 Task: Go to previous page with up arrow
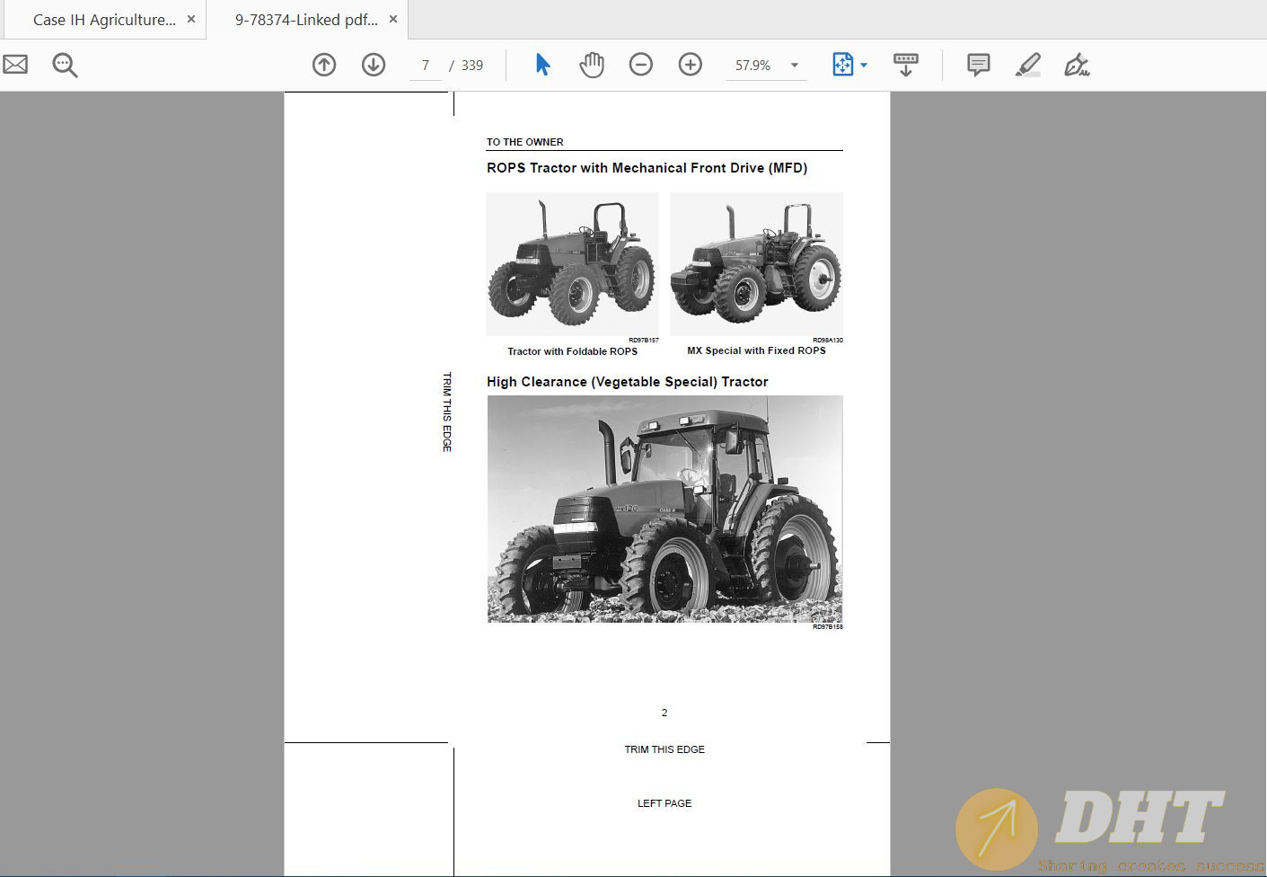pos(324,64)
